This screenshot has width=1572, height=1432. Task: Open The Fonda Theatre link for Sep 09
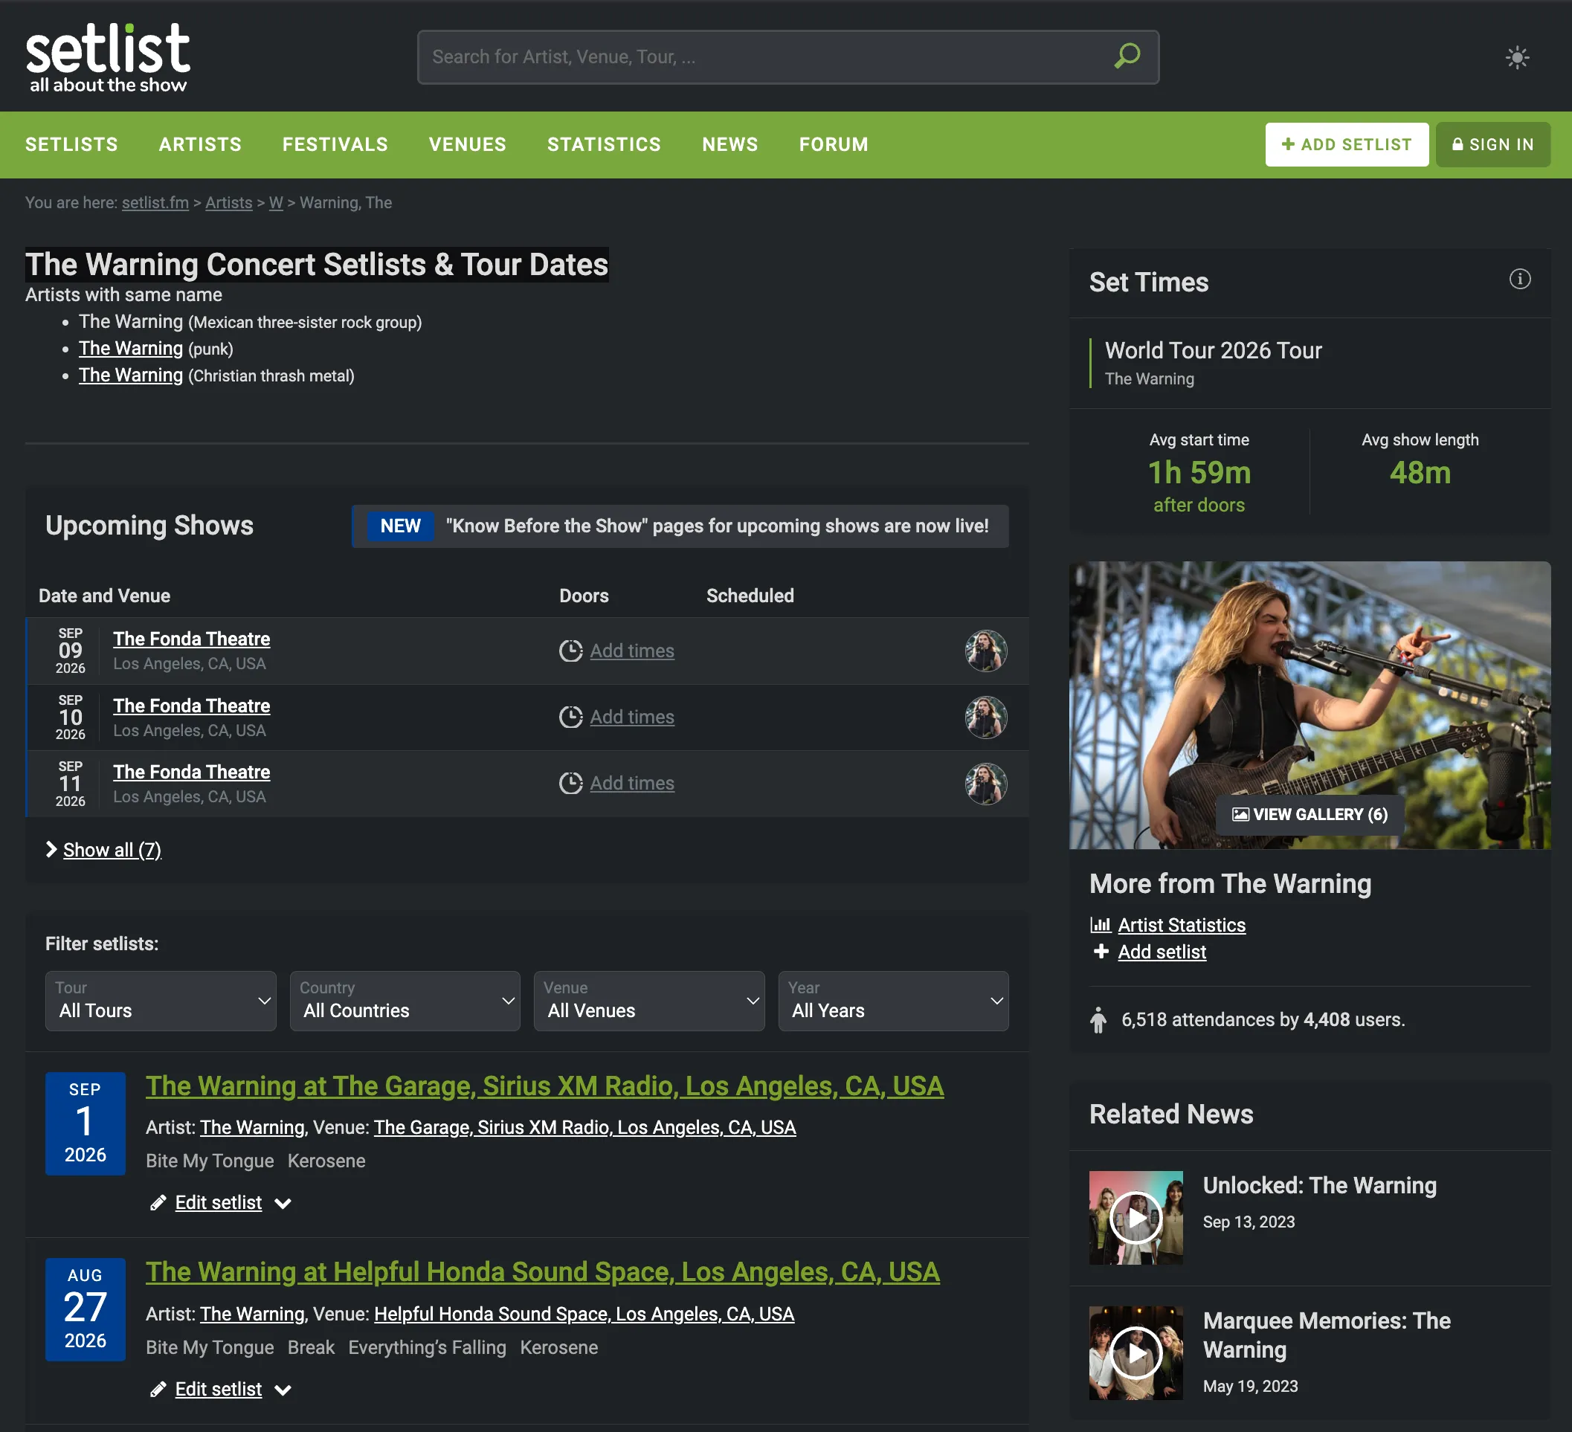(192, 639)
